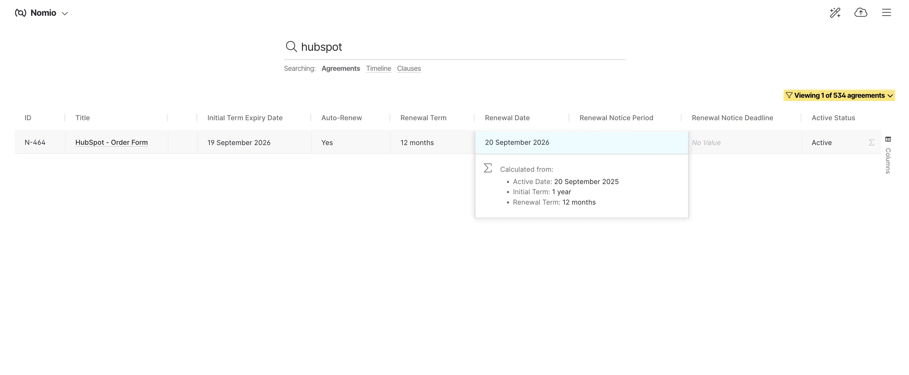The height and width of the screenshot is (375, 909).
Task: Click the 19 September 2026 expiry cell
Action: pos(254,142)
